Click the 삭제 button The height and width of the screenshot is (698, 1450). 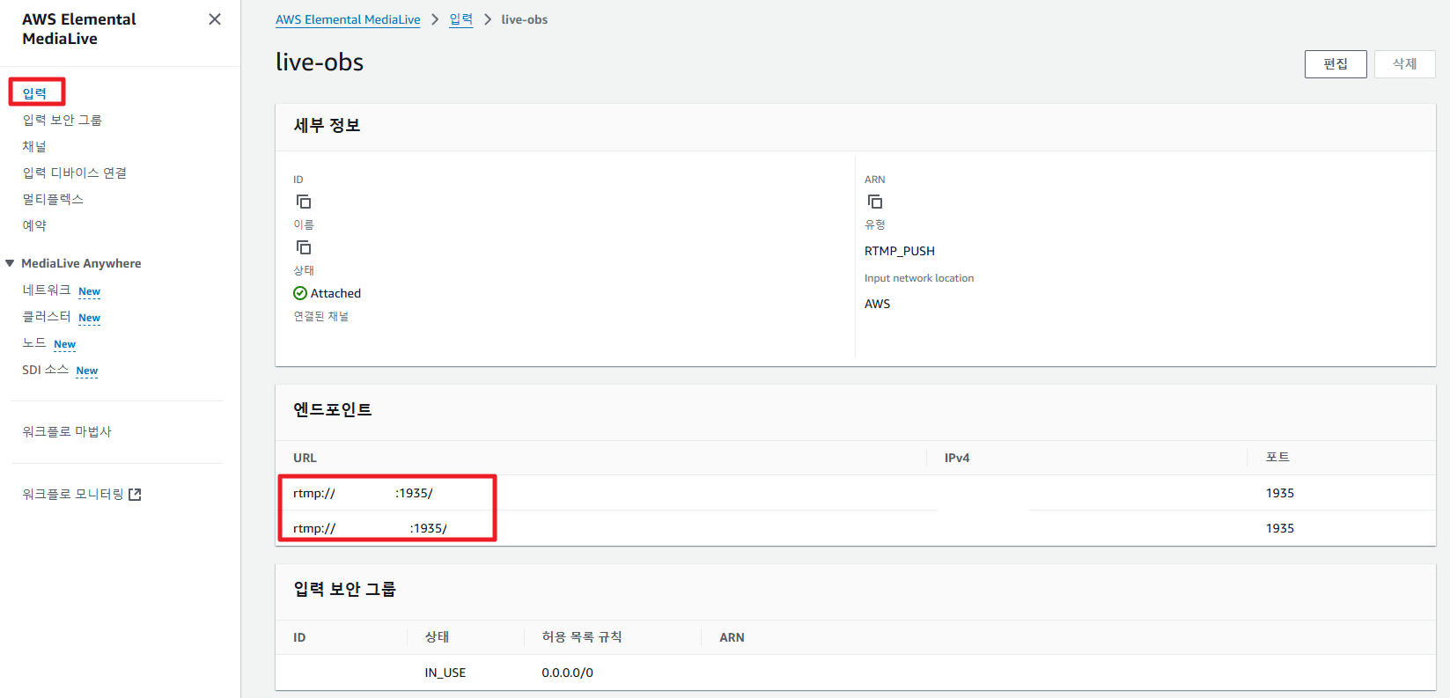[1405, 64]
